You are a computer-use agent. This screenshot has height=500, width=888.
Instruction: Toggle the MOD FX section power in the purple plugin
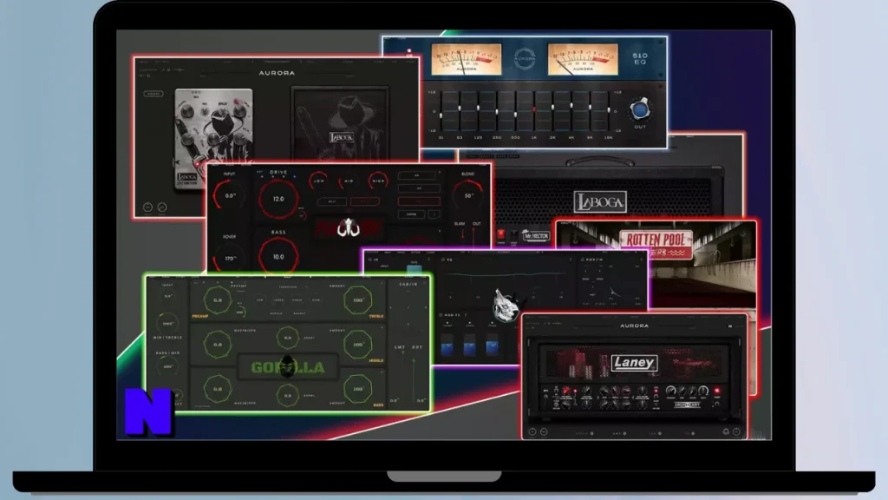tap(441, 315)
